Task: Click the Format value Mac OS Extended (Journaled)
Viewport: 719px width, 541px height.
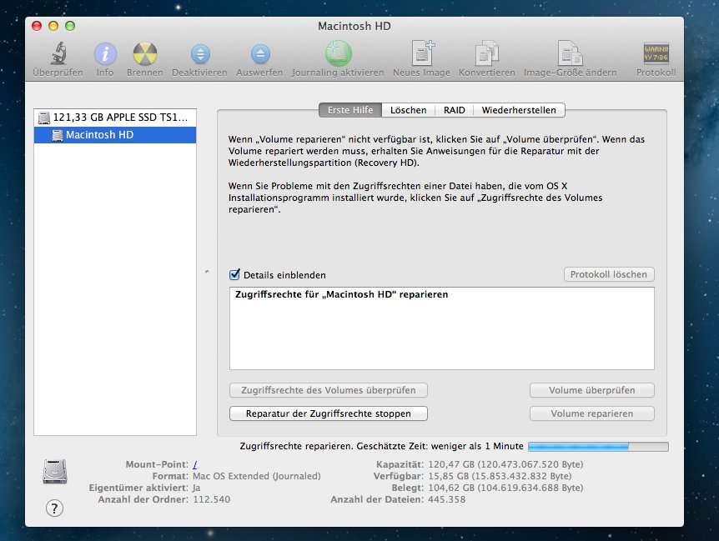Action: 257,476
